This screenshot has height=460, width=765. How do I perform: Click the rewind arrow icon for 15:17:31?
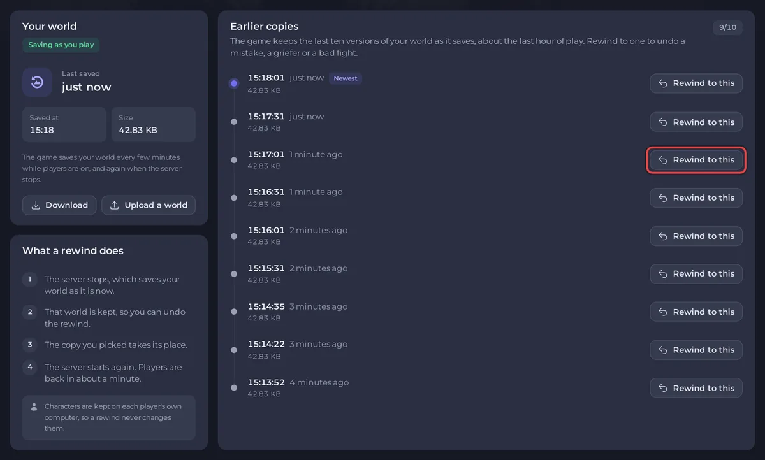663,122
